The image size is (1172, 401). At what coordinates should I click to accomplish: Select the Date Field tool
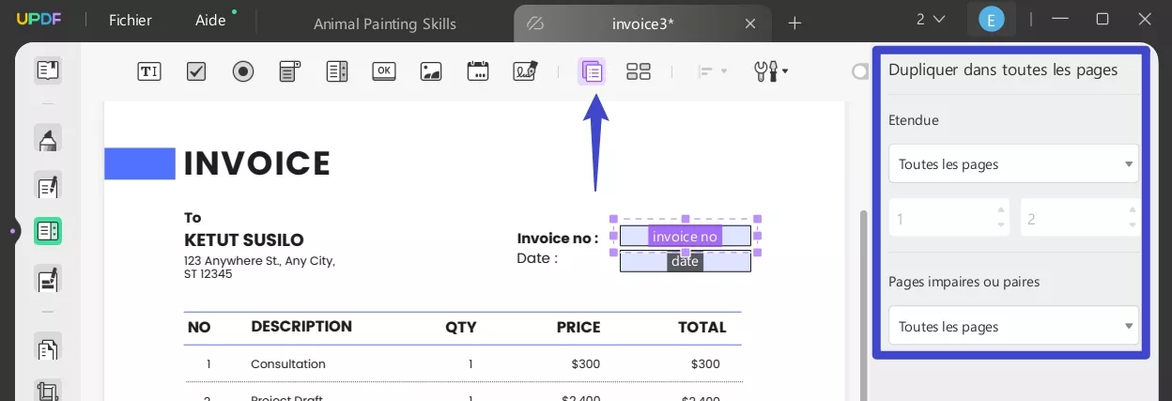pos(478,71)
